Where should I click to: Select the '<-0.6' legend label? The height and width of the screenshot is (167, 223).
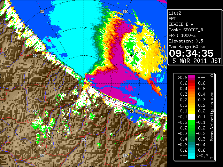point(202,156)
